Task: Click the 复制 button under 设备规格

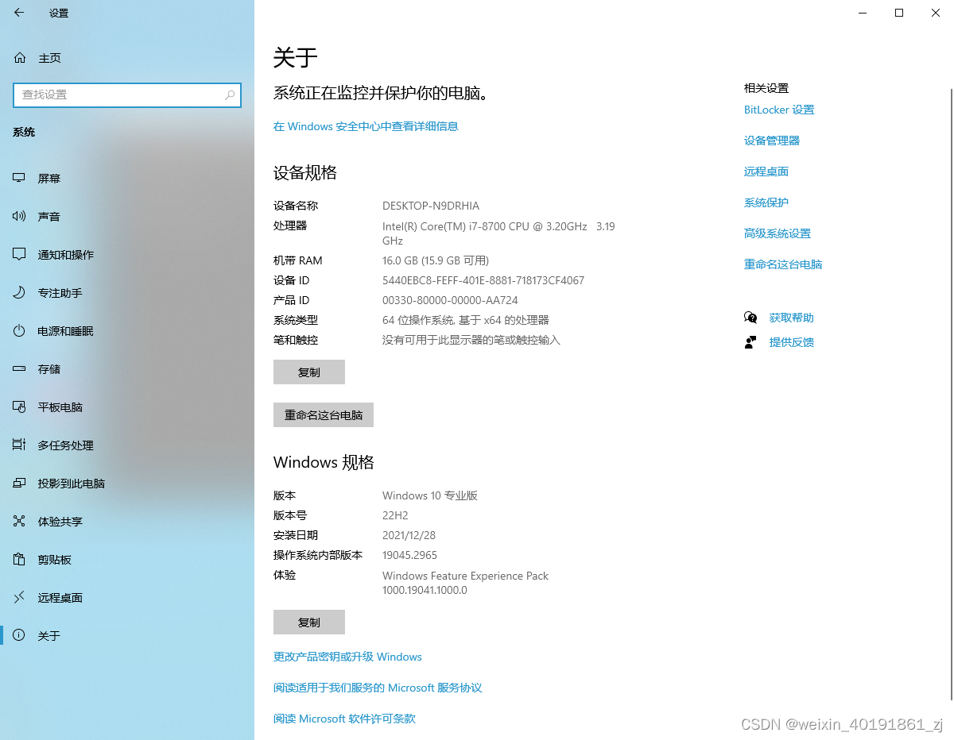Action: [x=308, y=372]
